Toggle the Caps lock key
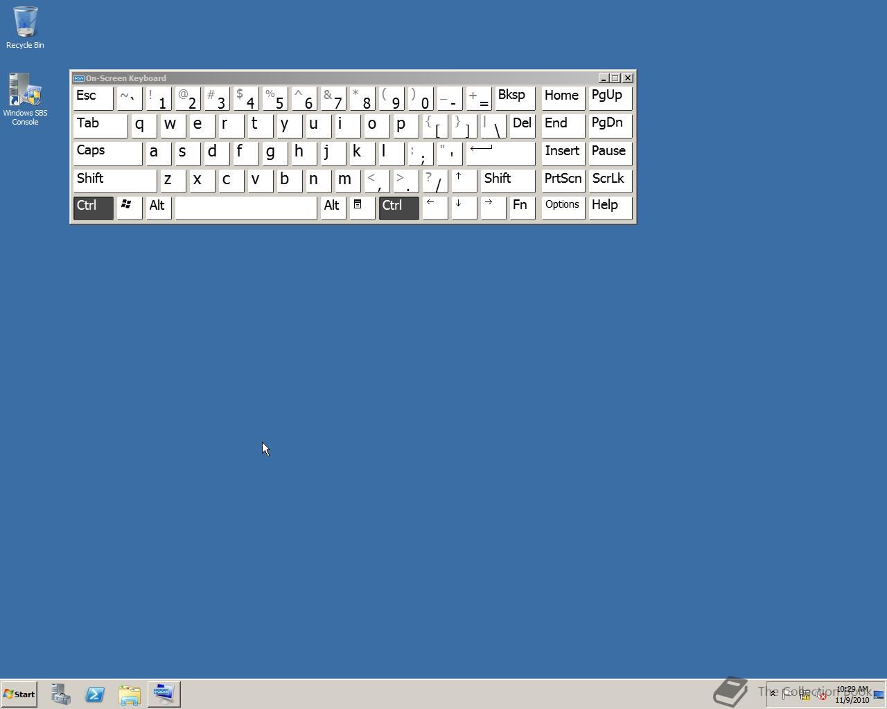The height and width of the screenshot is (709, 887). click(x=107, y=153)
